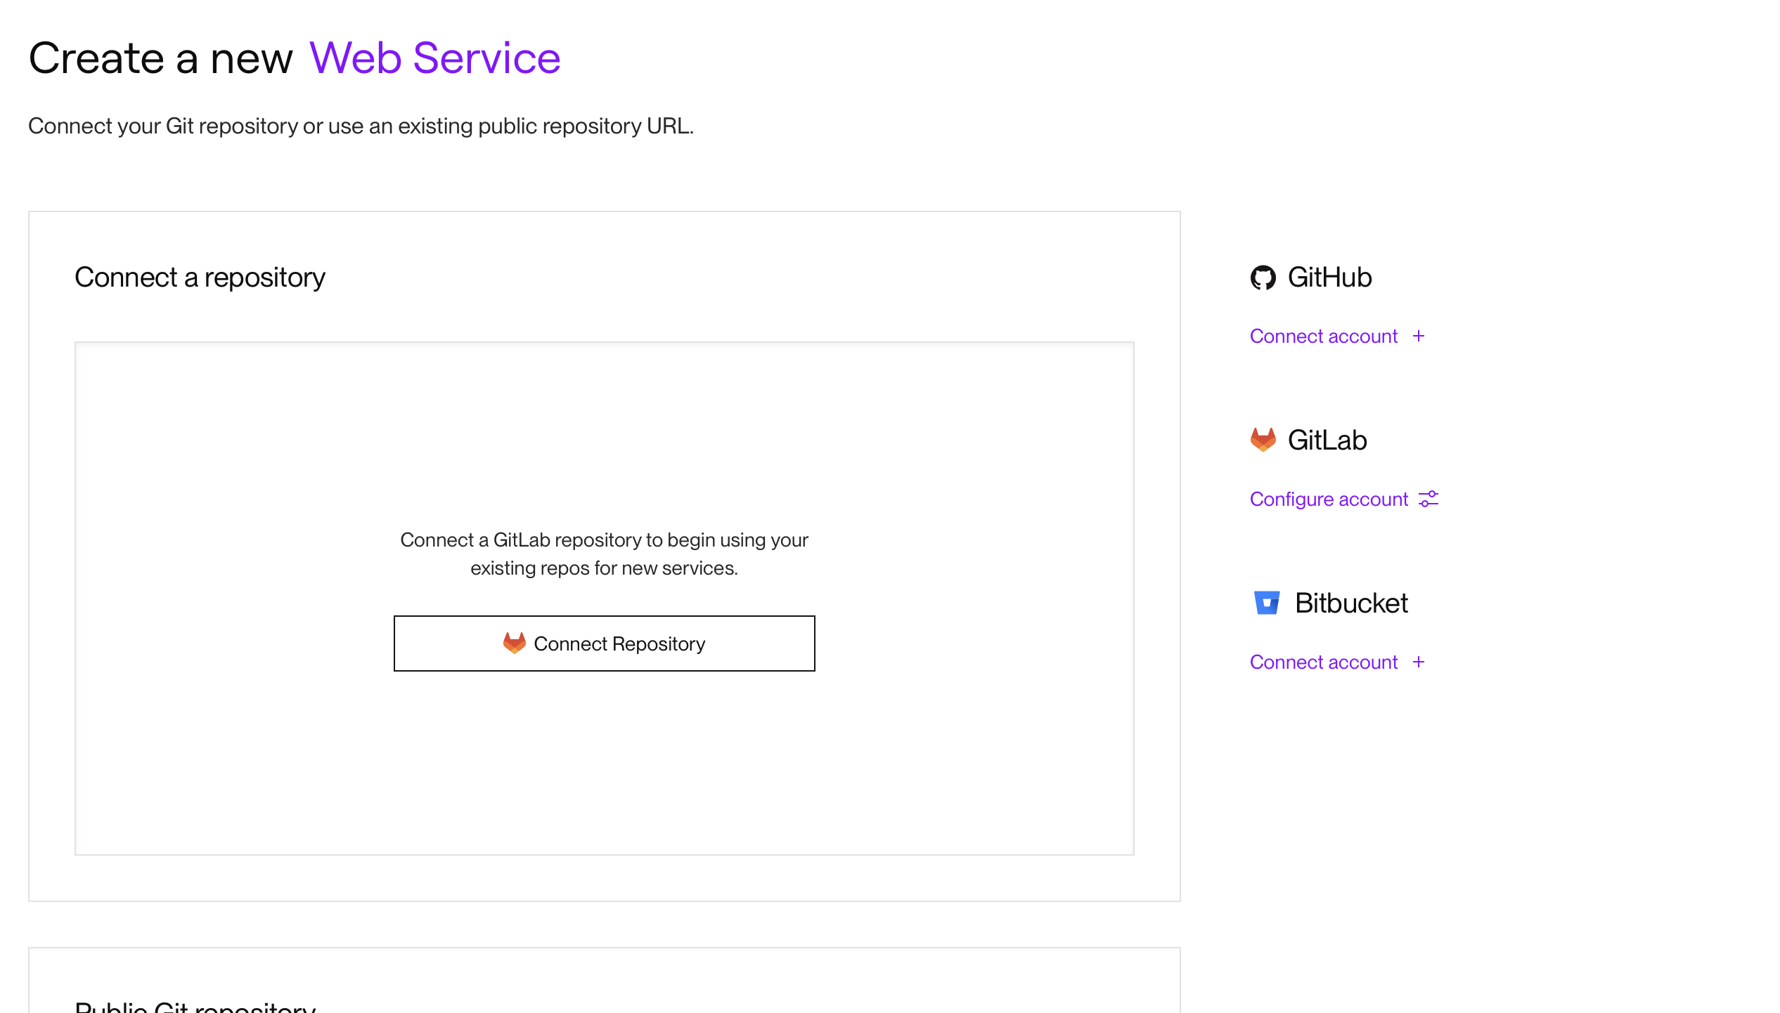Screen dimensions: 1780x1013
Task: Click the purple Web Service title text
Action: pyautogui.click(x=434, y=58)
